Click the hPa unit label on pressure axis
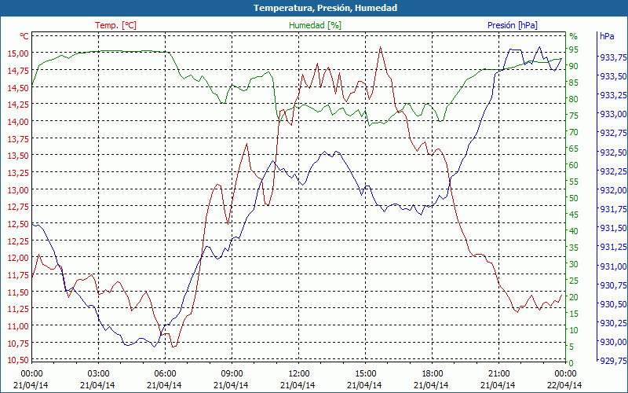Viewport: 628px width, 393px height. coord(607,36)
